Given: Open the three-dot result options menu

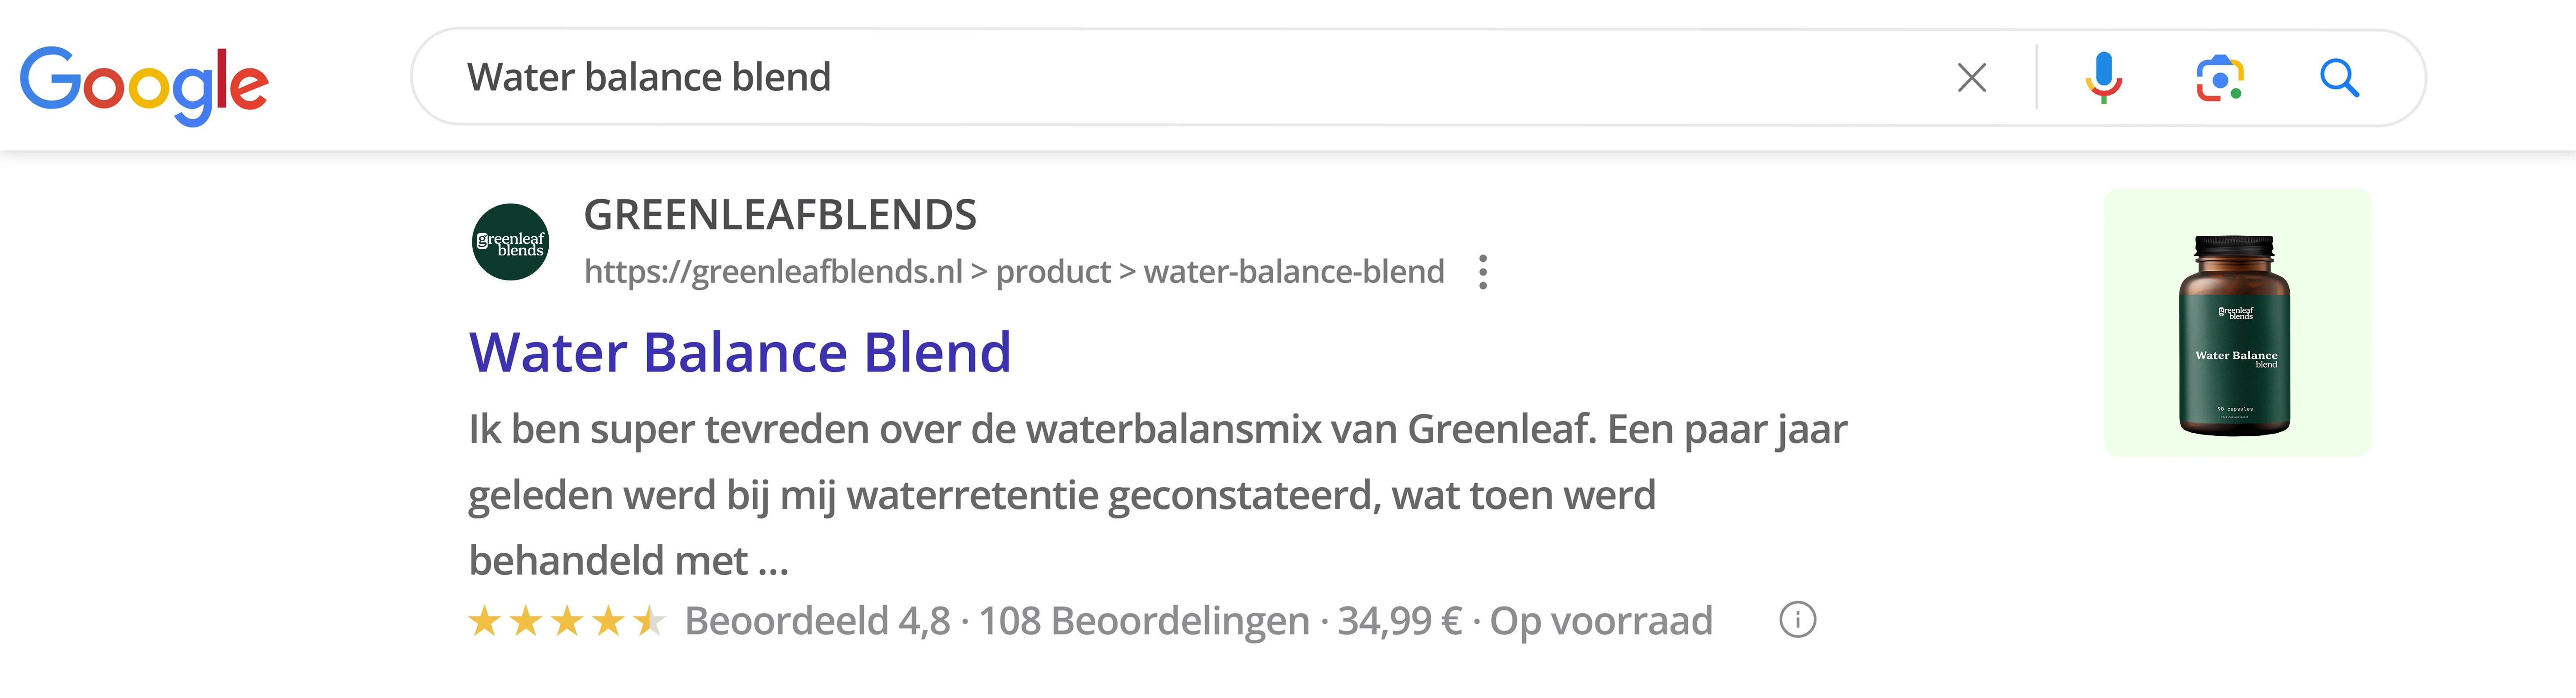Looking at the screenshot, I should 1483,272.
